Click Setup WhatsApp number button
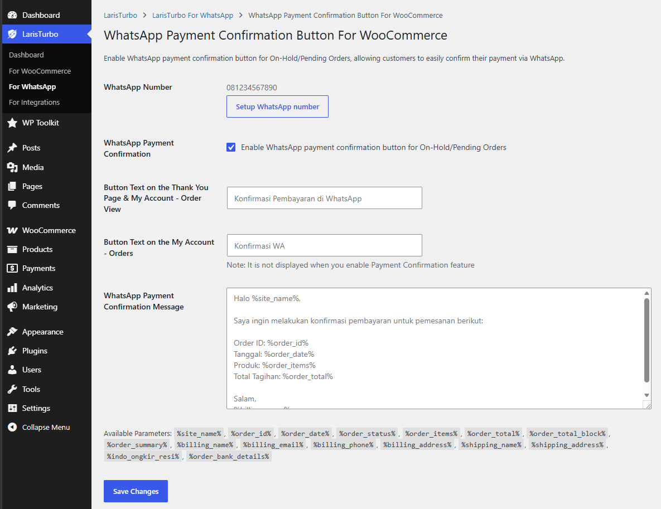The image size is (661, 509). pyautogui.click(x=277, y=106)
